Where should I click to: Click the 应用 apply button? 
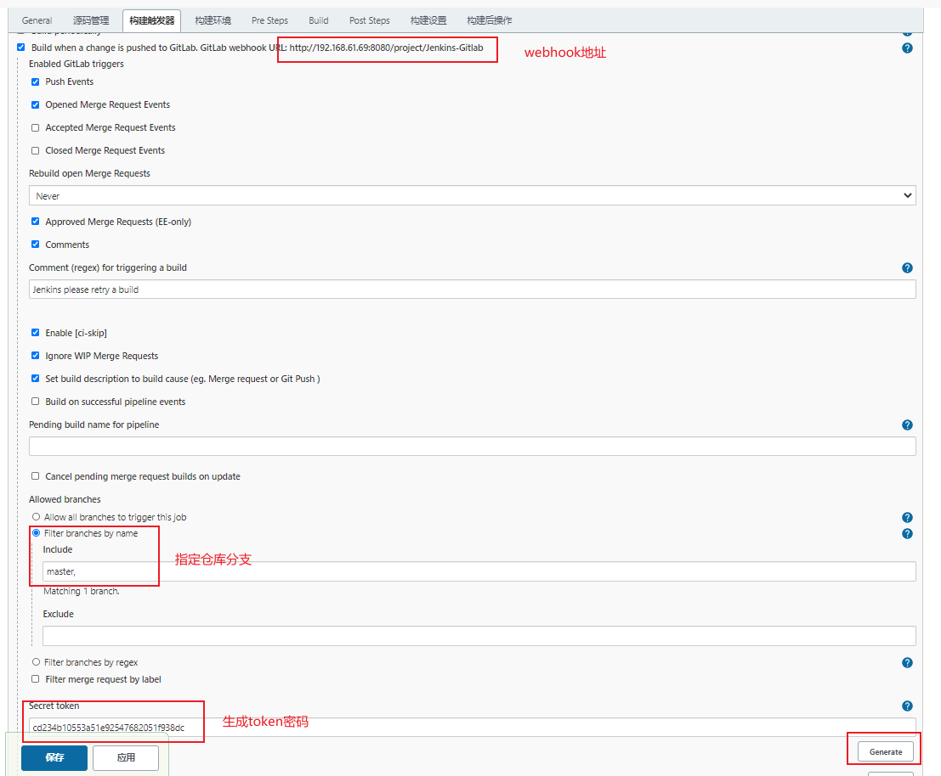pos(126,758)
